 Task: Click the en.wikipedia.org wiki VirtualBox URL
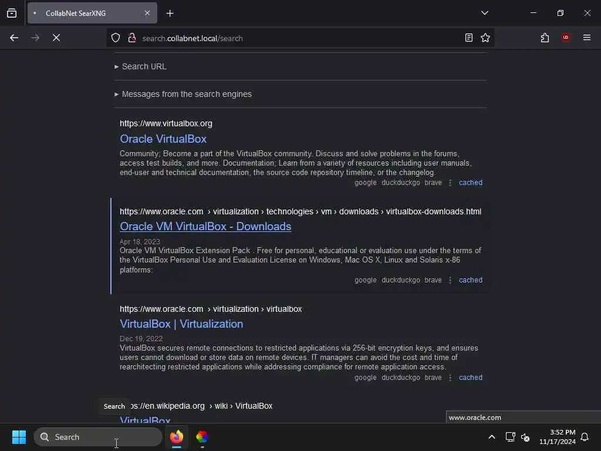pos(201,406)
